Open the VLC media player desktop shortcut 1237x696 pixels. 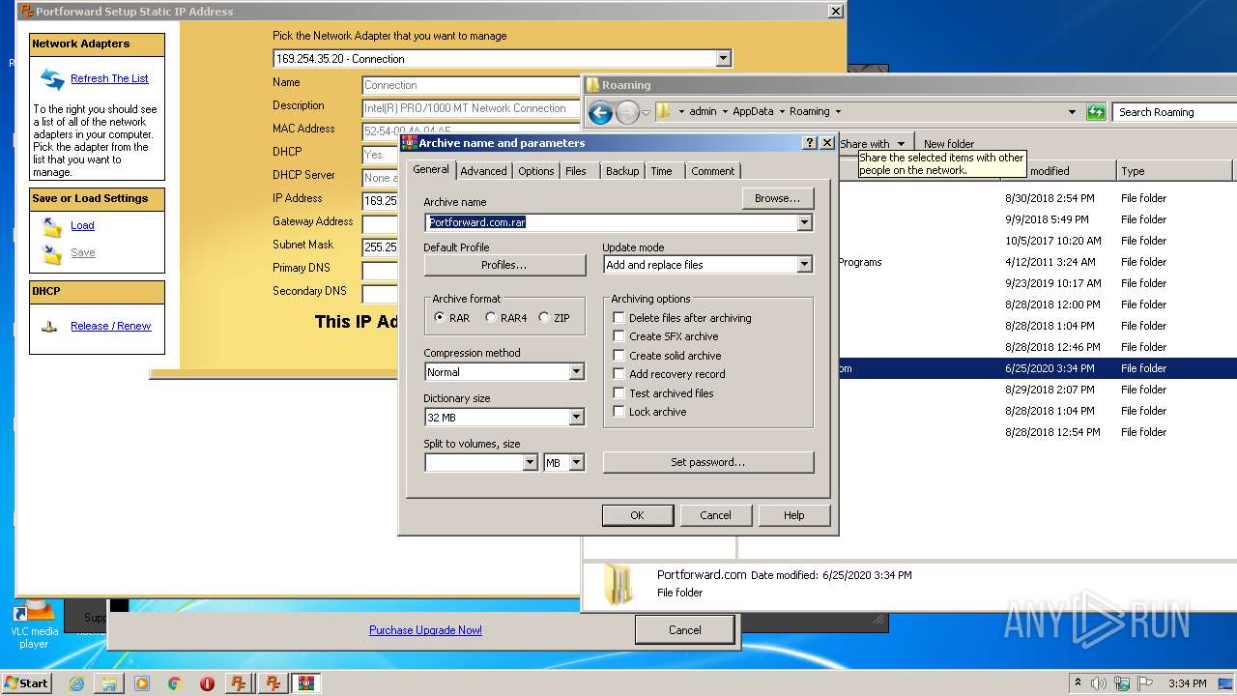34,625
